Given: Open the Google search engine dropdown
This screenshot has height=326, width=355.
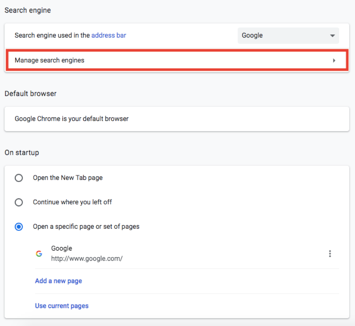Looking at the screenshot, I should coord(288,36).
